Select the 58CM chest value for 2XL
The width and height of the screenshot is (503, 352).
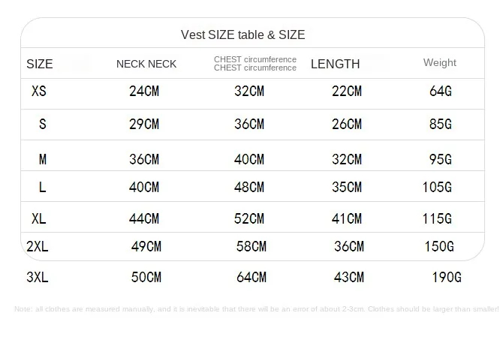click(251, 246)
